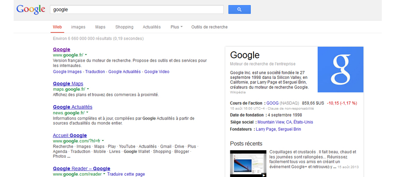The height and width of the screenshot is (177, 402).
Task: Expand the Plus dropdown menu
Action: 176,27
